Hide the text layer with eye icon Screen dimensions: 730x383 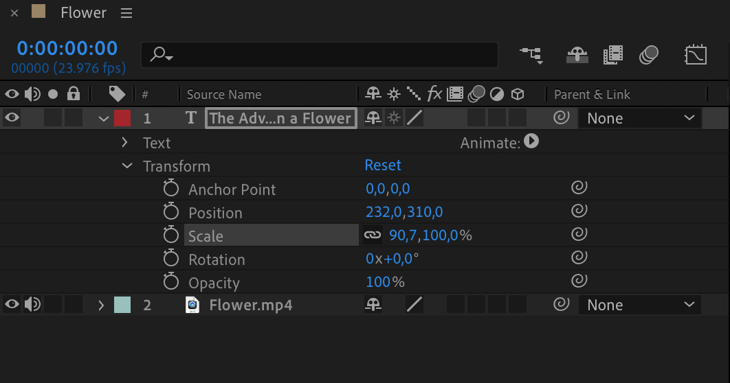point(12,117)
